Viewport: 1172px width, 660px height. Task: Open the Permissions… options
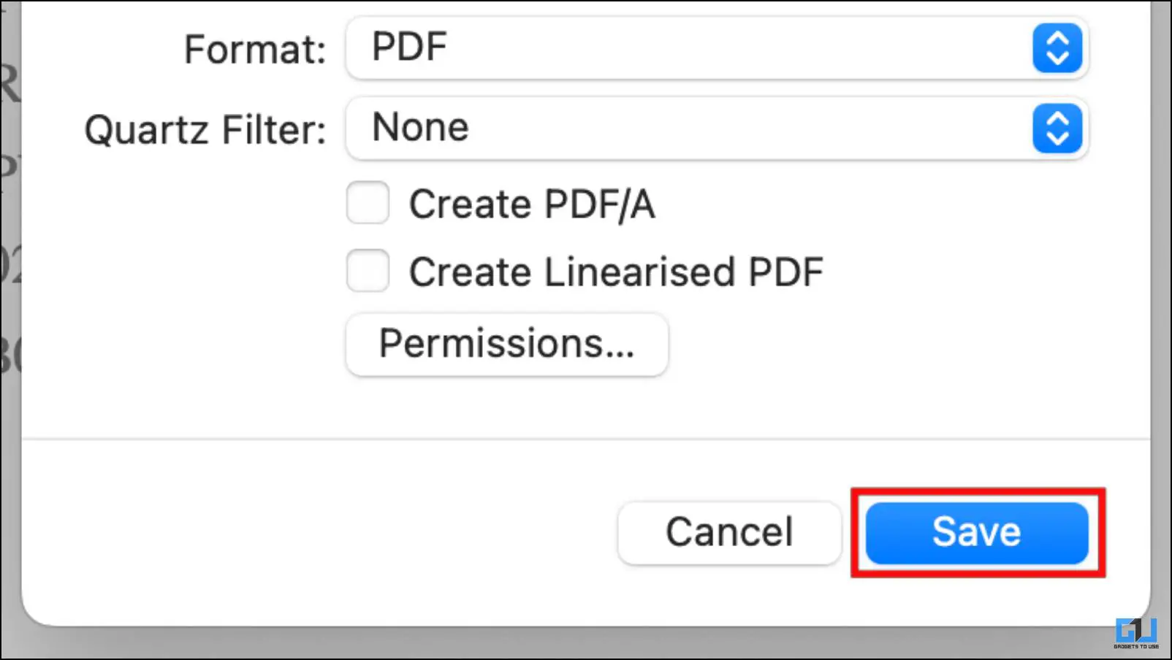(x=507, y=345)
